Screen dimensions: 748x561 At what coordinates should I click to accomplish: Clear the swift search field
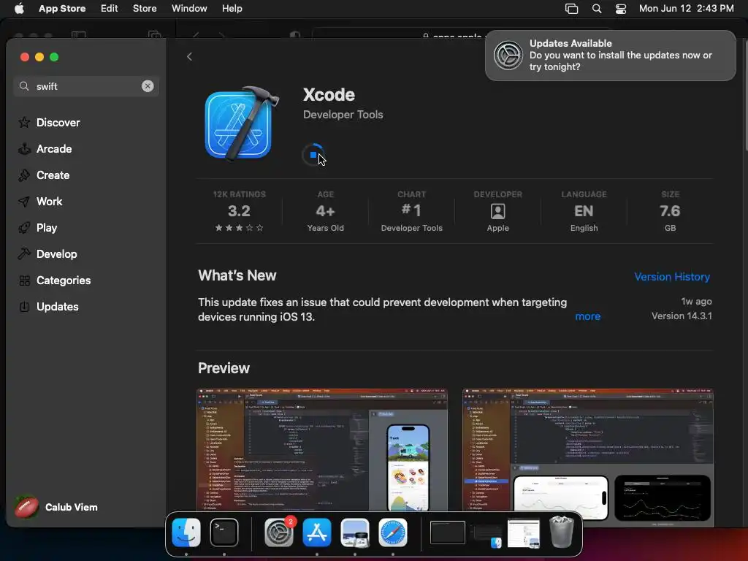point(148,86)
